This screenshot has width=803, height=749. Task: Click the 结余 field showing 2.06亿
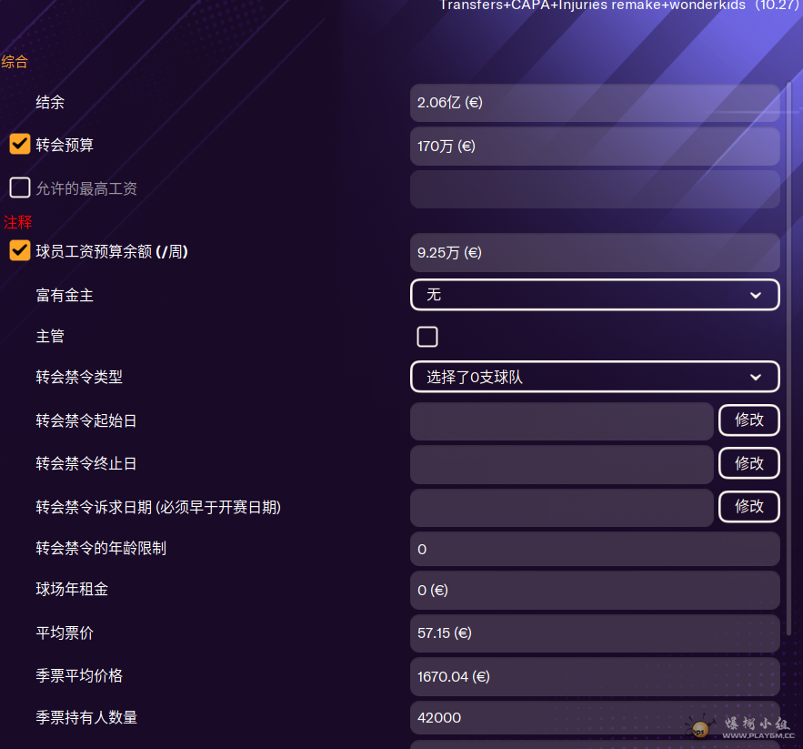595,103
